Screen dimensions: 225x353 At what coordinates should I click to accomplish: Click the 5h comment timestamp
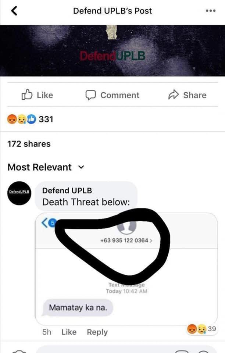[x=47, y=332]
